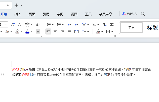Click the text effects A icon
Screen dimensions: 159x102
click(7, 31)
